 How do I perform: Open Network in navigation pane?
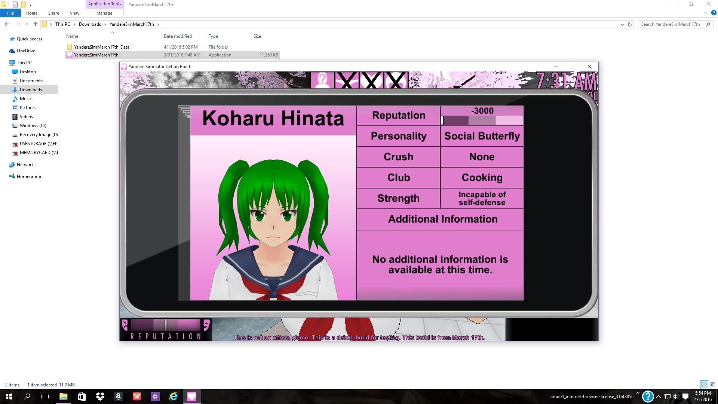pos(25,165)
